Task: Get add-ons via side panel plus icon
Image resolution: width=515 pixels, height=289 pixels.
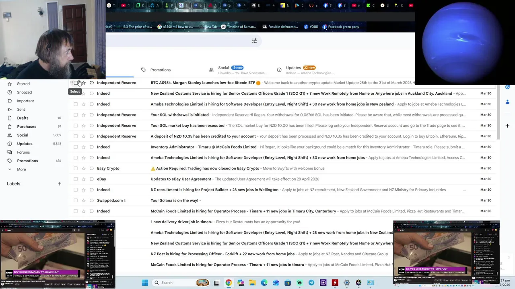Action: tap(507, 126)
